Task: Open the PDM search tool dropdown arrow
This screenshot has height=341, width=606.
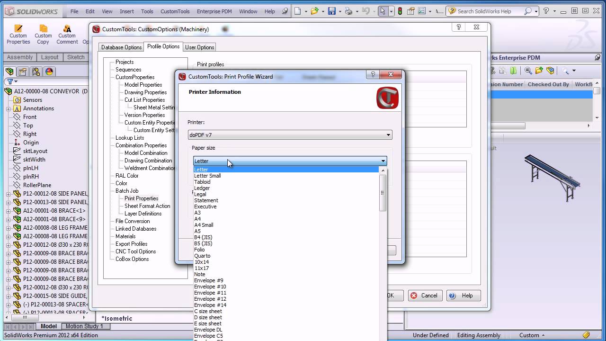Action: click(574, 71)
